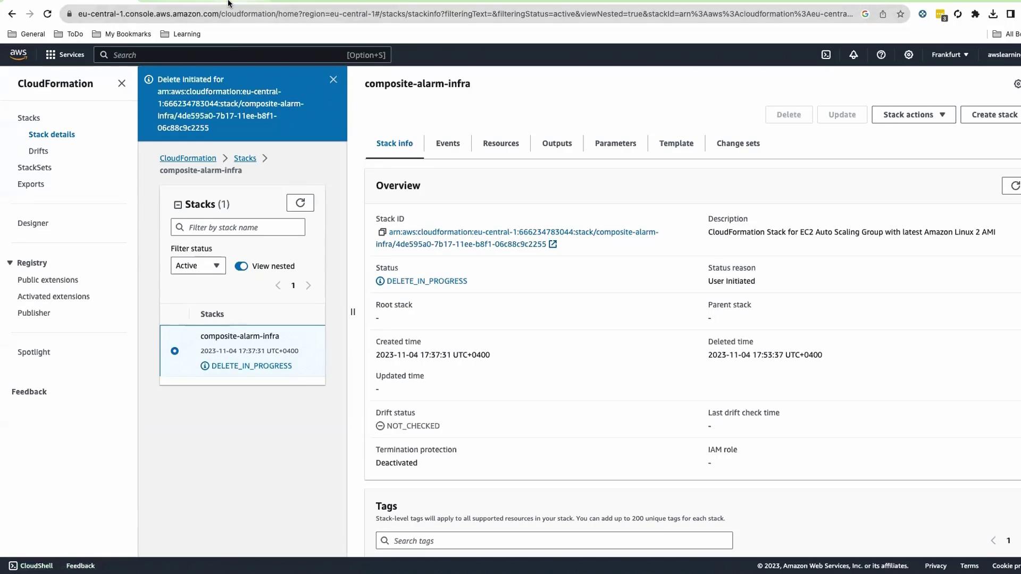Select composite-alarm-infra stack radio button
This screenshot has width=1021, height=574.
pyautogui.click(x=174, y=351)
